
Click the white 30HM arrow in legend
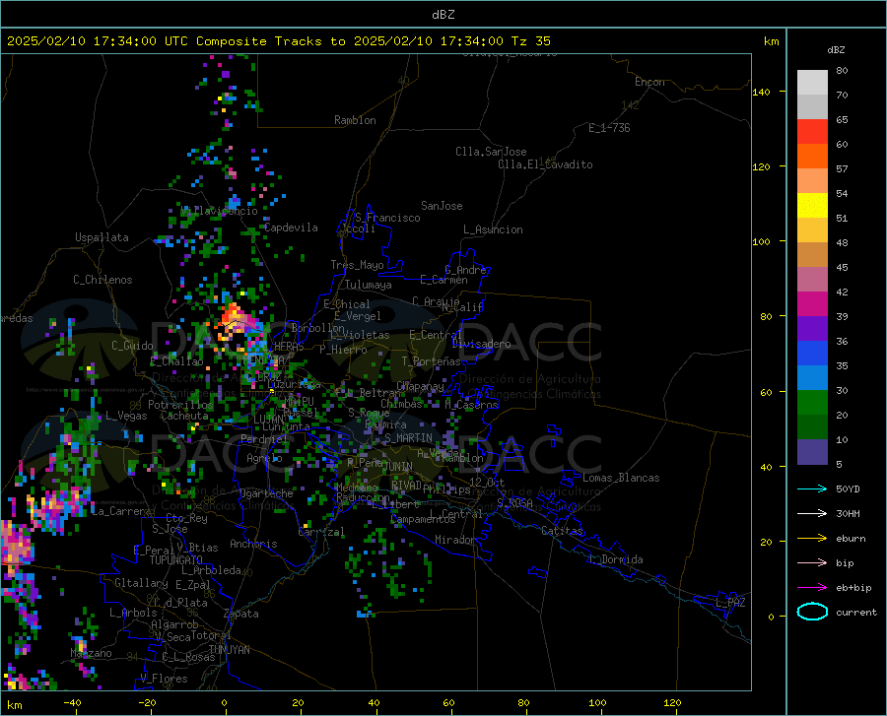click(x=812, y=514)
